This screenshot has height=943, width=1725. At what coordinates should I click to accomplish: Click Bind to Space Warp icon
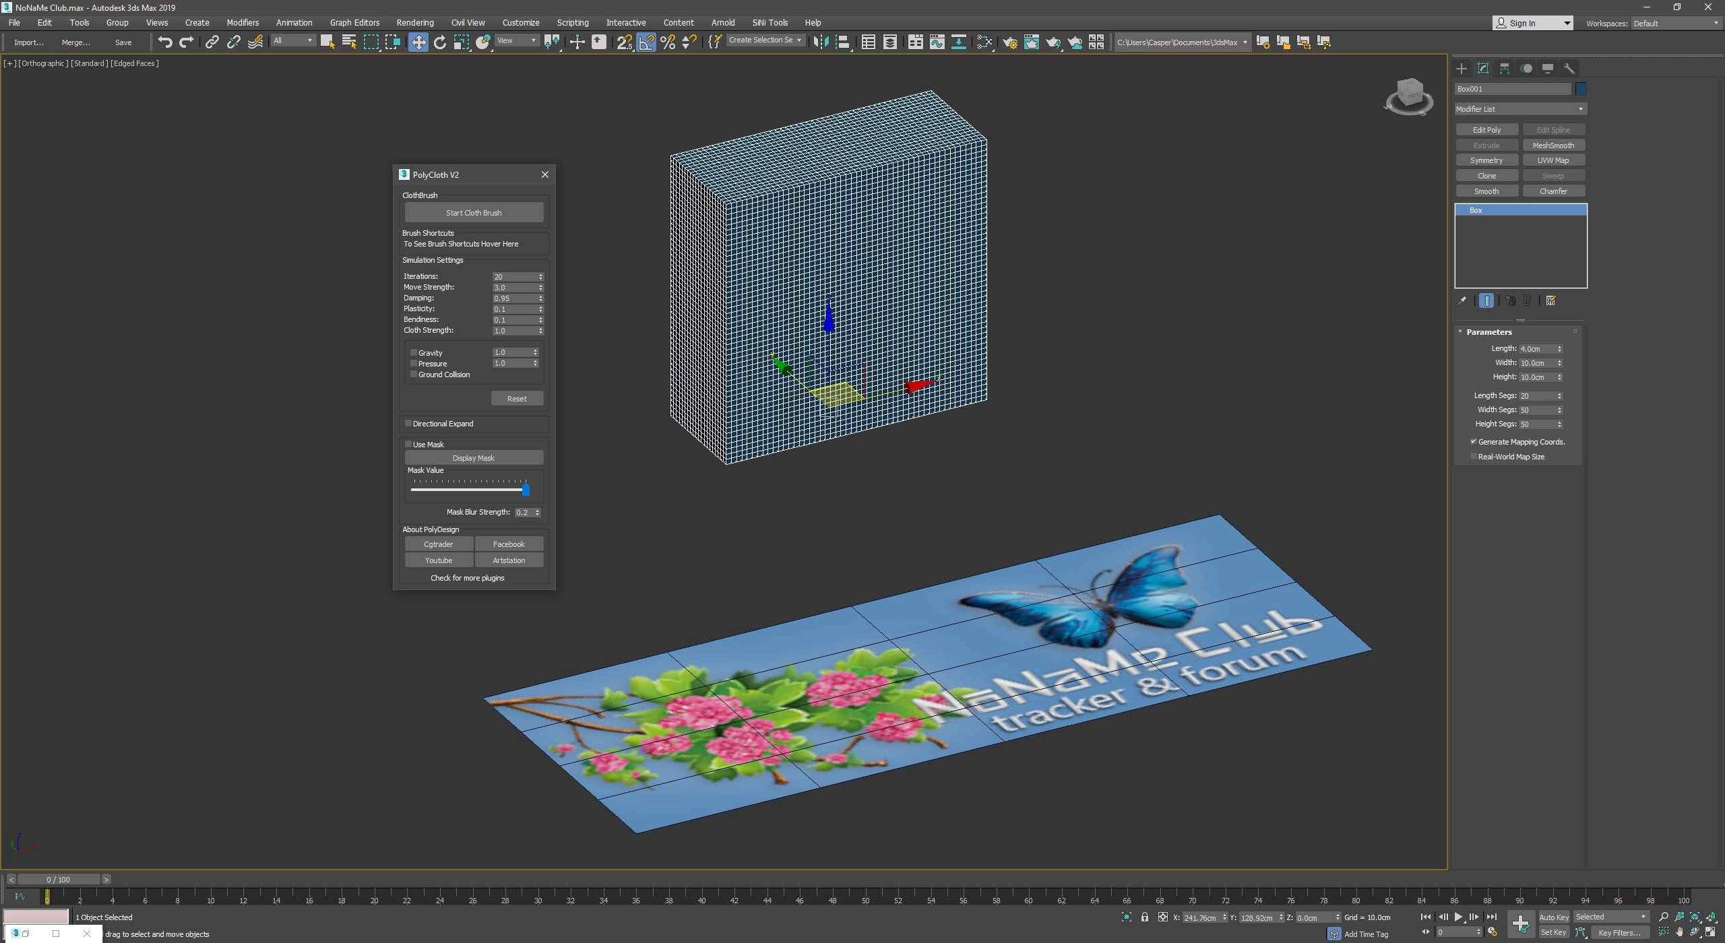tap(255, 42)
